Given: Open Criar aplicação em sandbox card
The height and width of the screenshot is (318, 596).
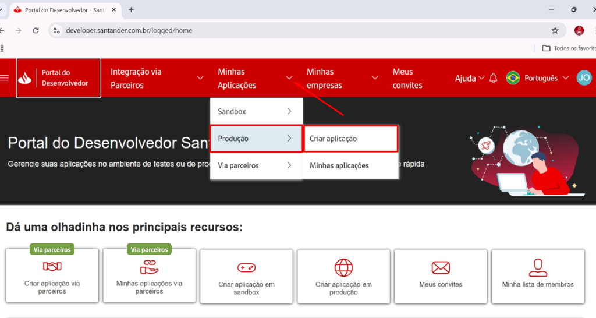Looking at the screenshot, I should [x=246, y=275].
